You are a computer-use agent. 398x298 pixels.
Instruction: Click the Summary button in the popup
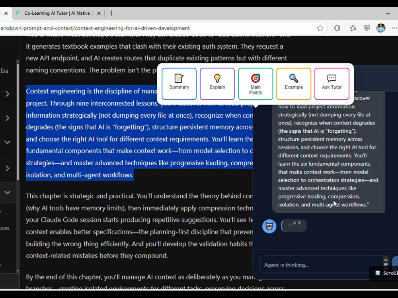coord(179,84)
